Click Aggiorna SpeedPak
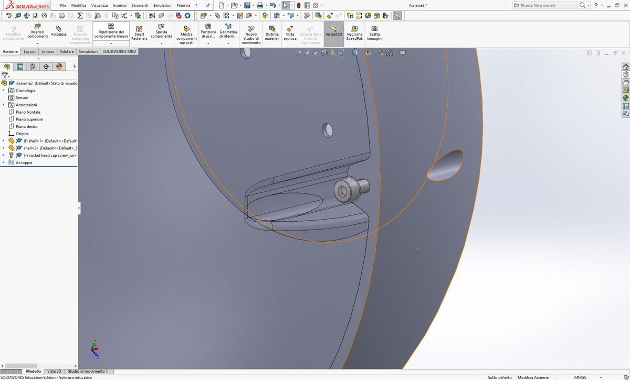630x380 pixels. coord(354,33)
